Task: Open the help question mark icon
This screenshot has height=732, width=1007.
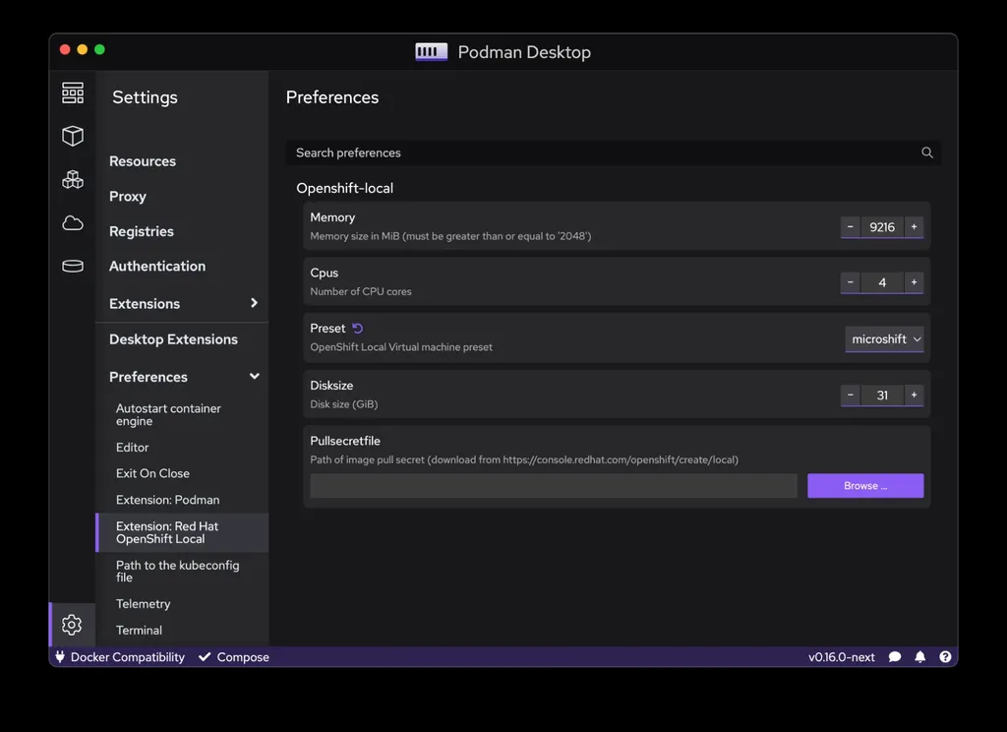Action: (945, 657)
